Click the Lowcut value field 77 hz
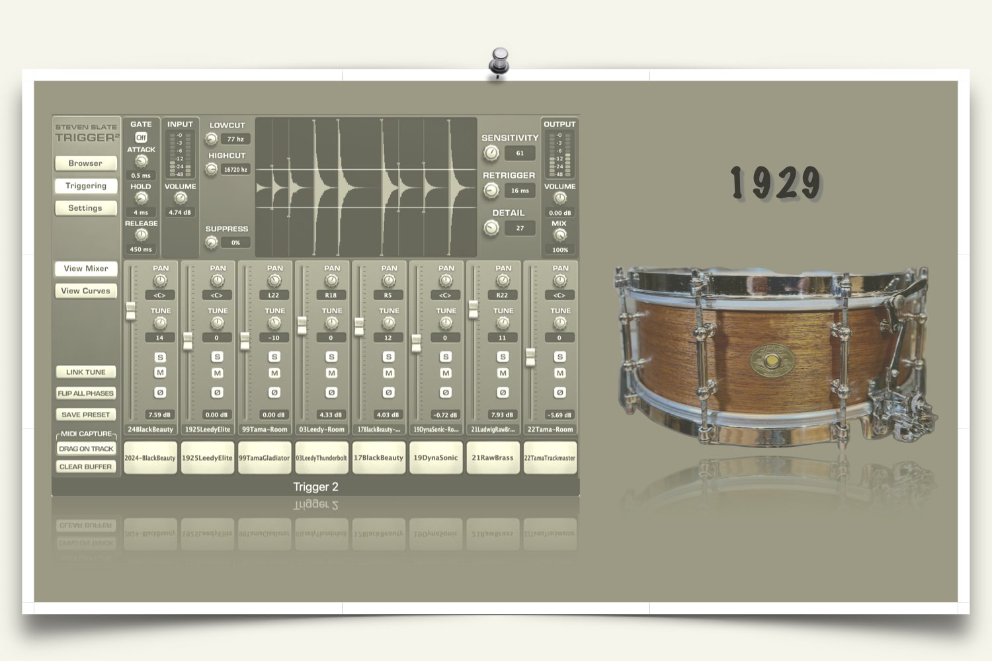 (x=235, y=139)
